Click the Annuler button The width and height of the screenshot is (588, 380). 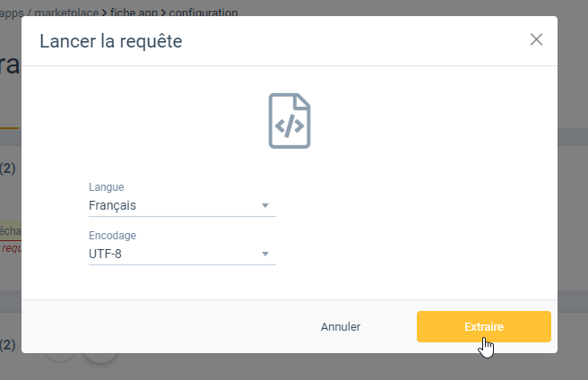341,327
